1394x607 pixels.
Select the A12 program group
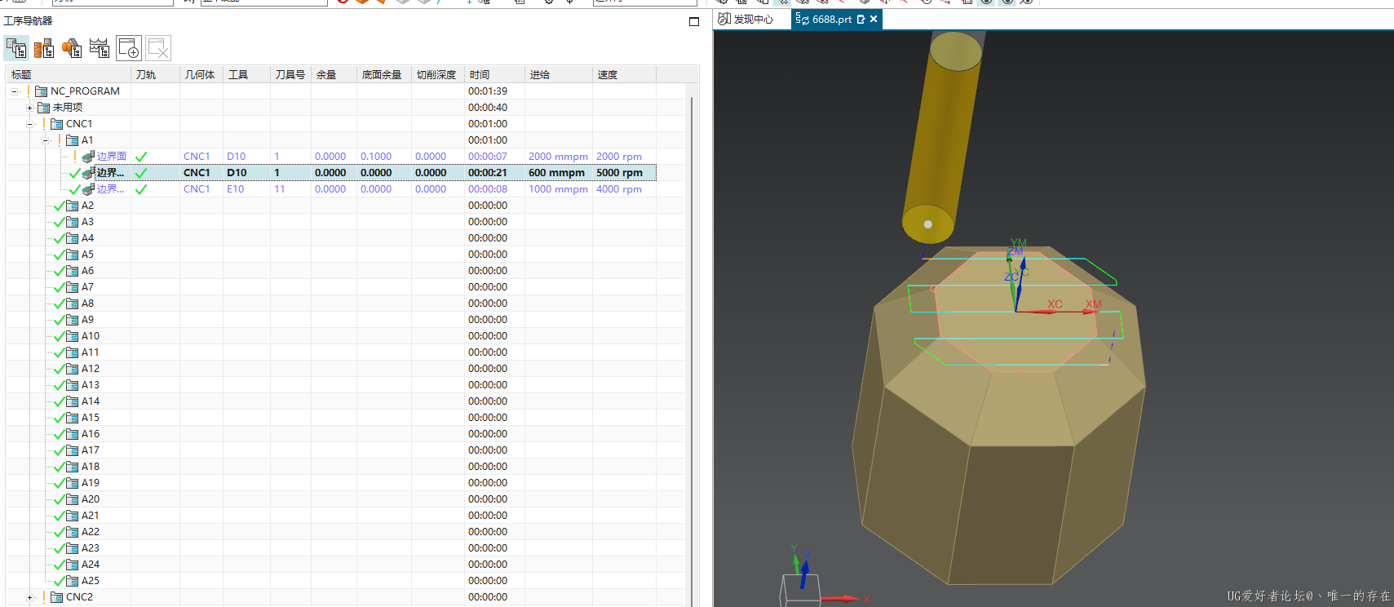pyautogui.click(x=91, y=369)
